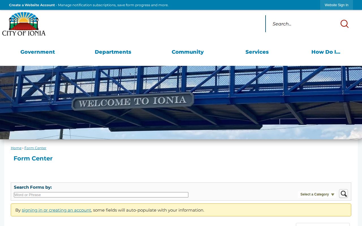
Task: Click the Form Center page heading
Action: (x=33, y=158)
